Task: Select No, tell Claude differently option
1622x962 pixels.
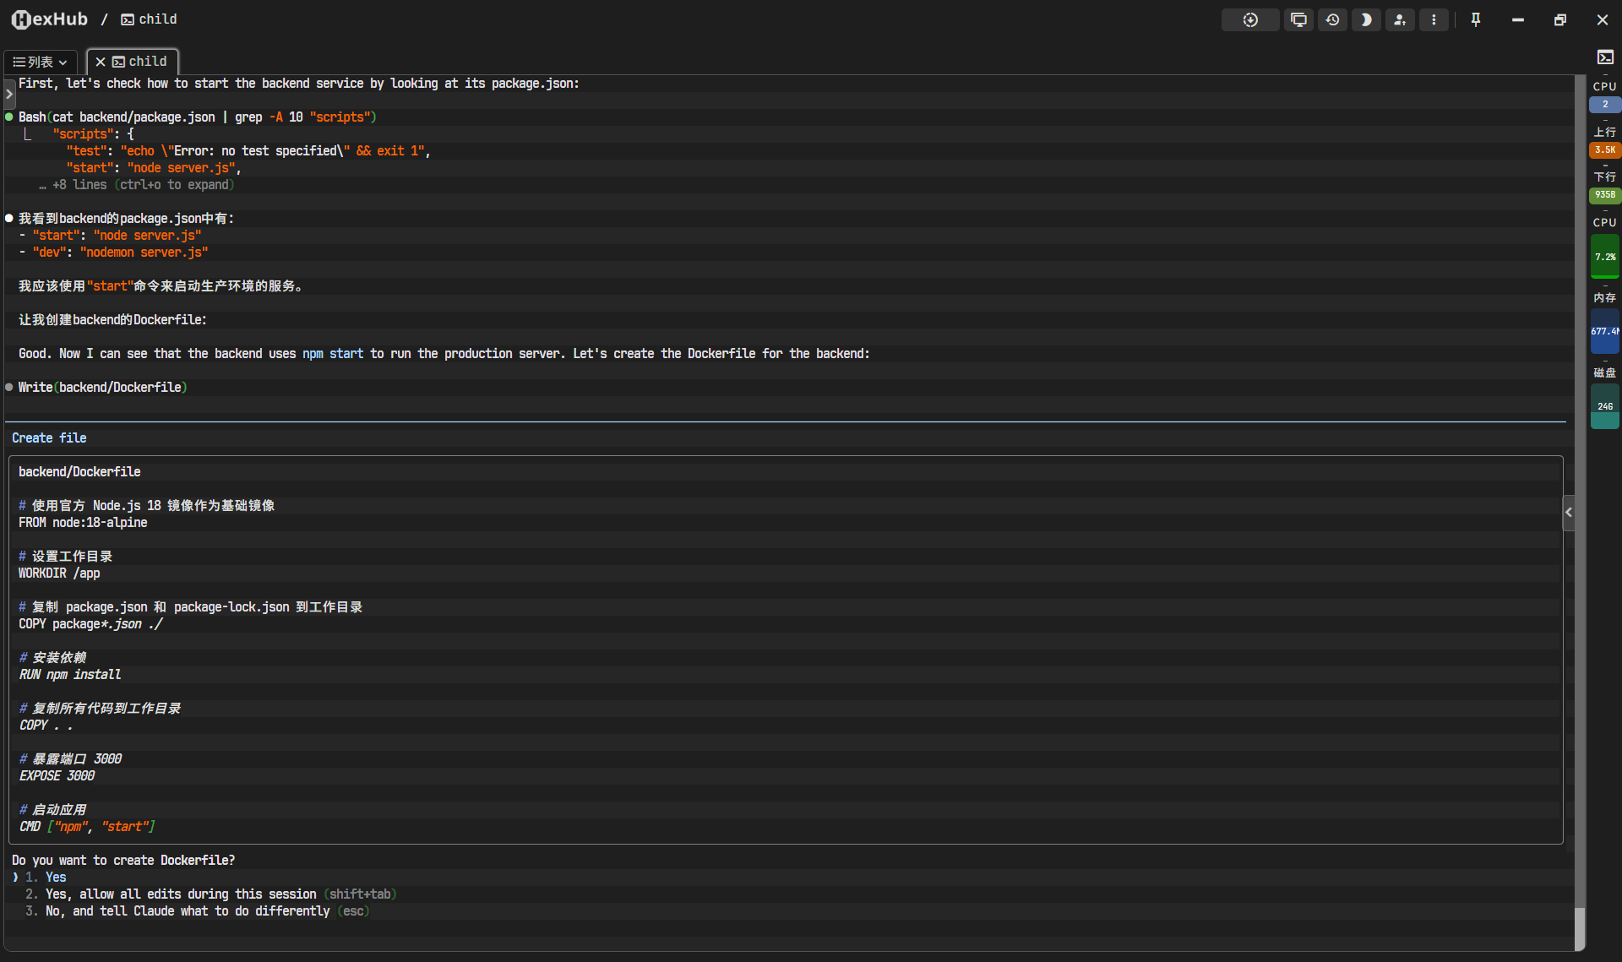Action: tap(187, 910)
